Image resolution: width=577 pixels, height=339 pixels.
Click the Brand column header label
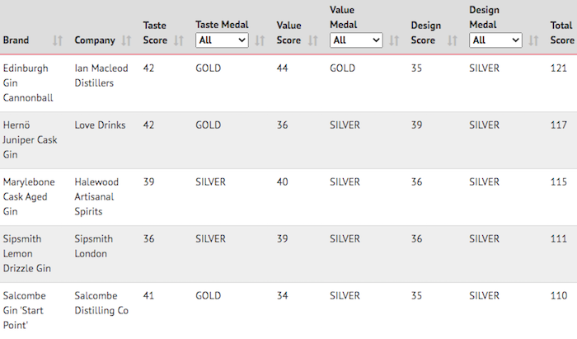(16, 40)
